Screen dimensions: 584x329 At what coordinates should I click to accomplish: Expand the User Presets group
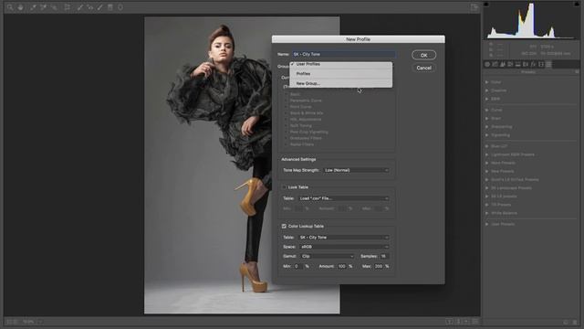click(x=486, y=224)
